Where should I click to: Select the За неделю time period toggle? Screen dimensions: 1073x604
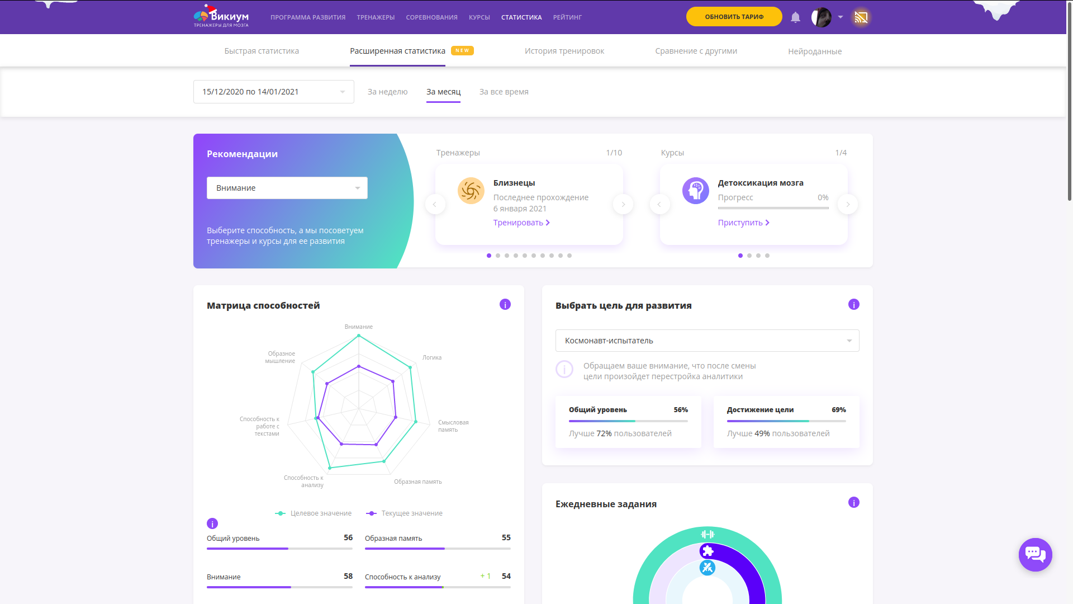coord(388,92)
